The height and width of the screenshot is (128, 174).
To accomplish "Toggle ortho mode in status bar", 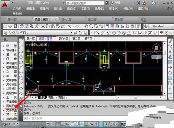I will pos(63,124).
